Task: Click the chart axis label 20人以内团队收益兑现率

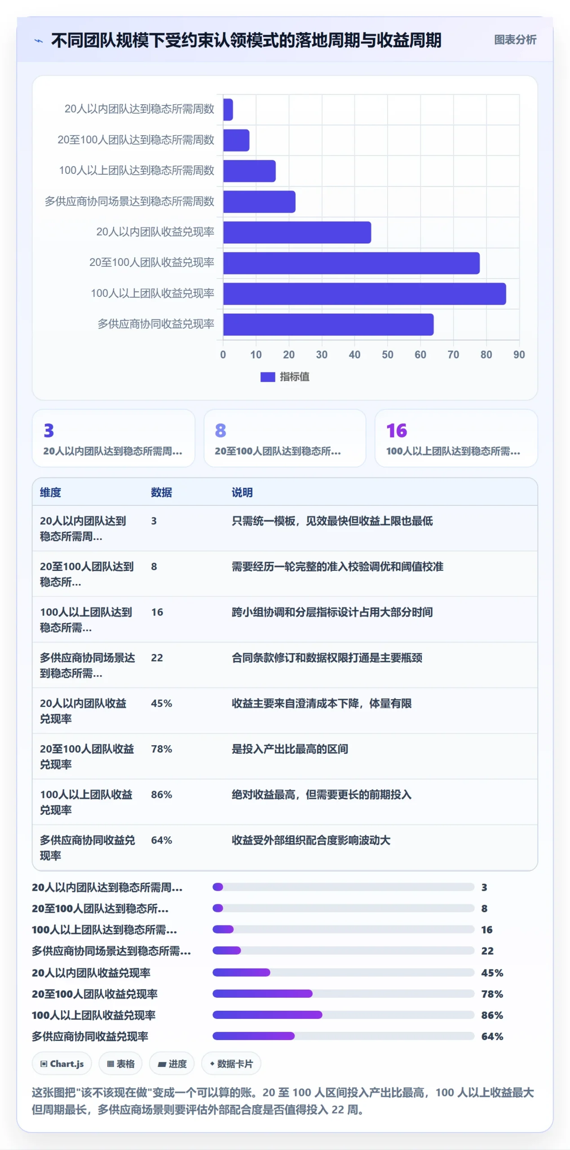Action: click(x=155, y=232)
